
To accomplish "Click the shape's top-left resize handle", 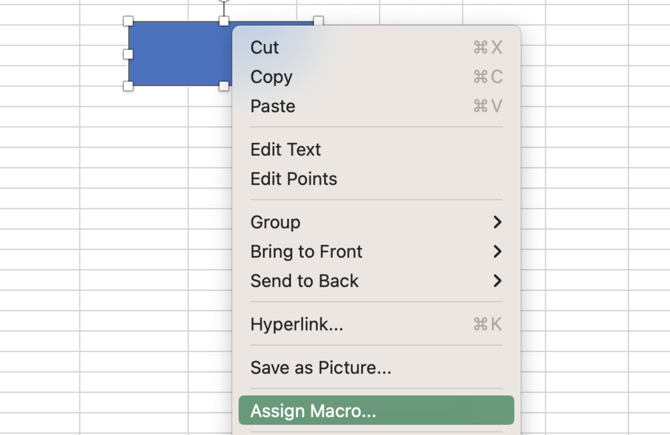I will [129, 21].
